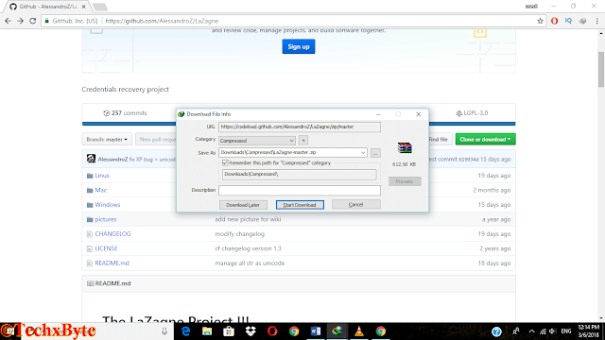Screen dimensions: 605x340
Task: Click the browse (...) button
Action: pyautogui.click(x=375, y=153)
